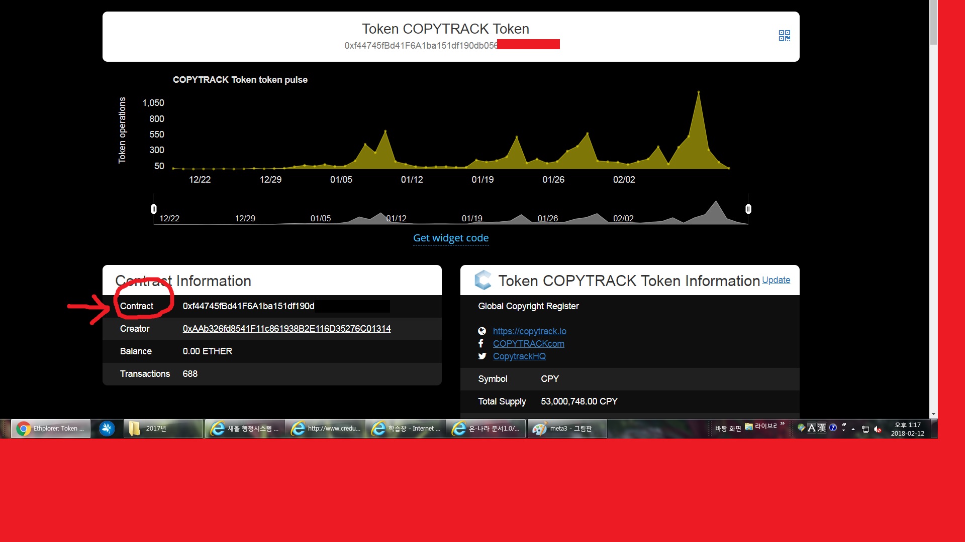Screen dimensions: 965x542
Task: Click the 'Token COPYTRACK Token' title
Action: (445, 29)
